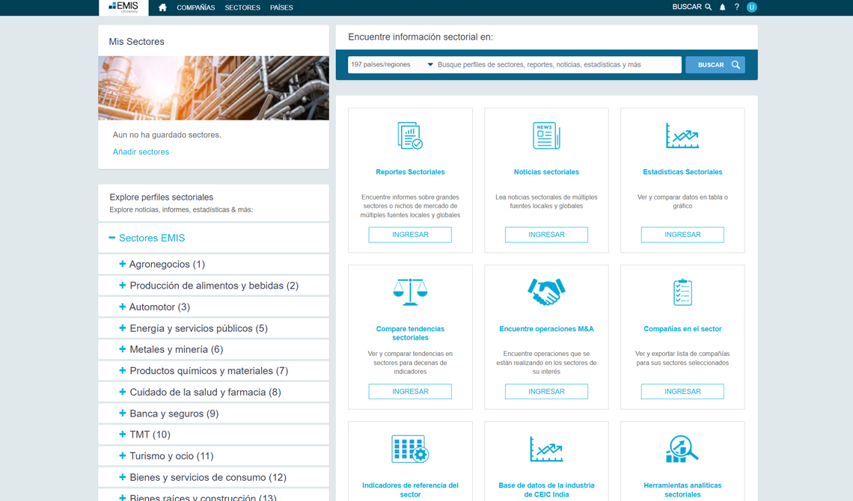Click INGRESAR under Estadísticas Sectoriales
This screenshot has width=853, height=501.
[682, 235]
